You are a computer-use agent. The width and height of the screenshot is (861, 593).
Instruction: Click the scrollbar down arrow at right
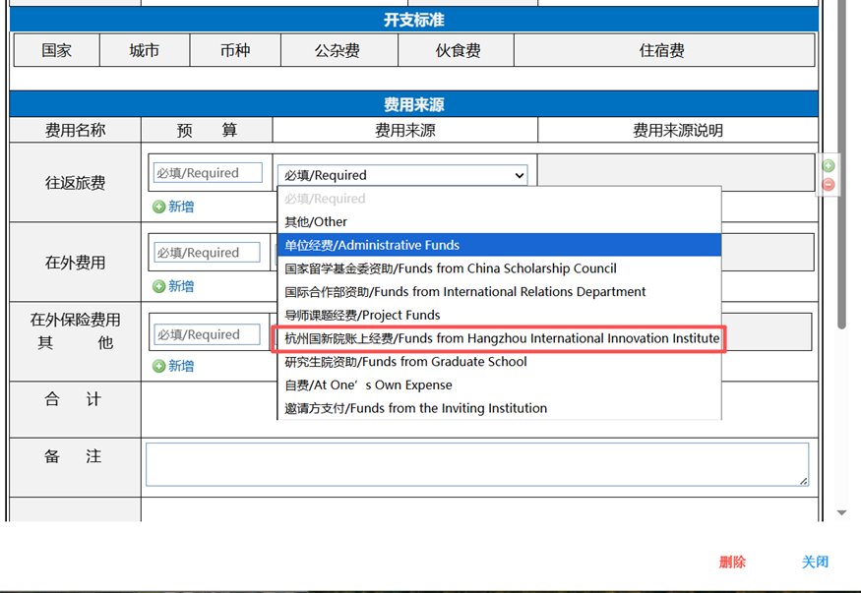tap(841, 512)
